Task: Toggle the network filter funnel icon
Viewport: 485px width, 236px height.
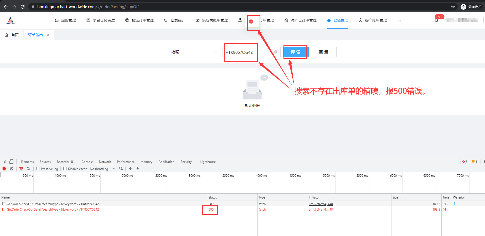Action: tap(21, 169)
